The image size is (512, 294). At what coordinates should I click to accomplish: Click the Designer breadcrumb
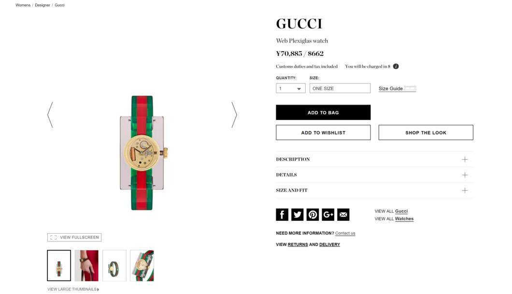43,5
